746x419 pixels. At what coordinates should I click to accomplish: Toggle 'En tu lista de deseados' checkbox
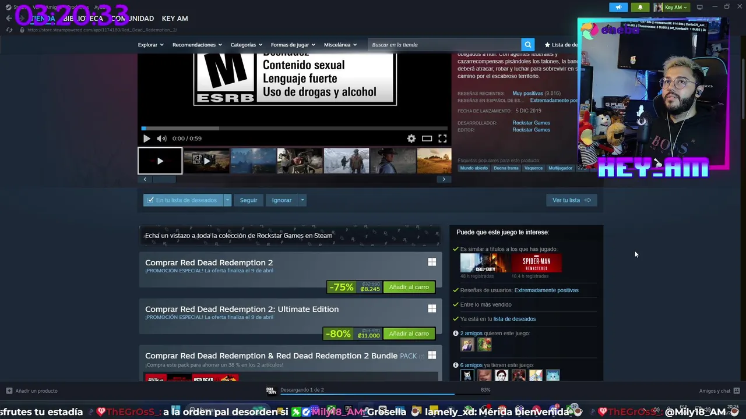coord(150,200)
